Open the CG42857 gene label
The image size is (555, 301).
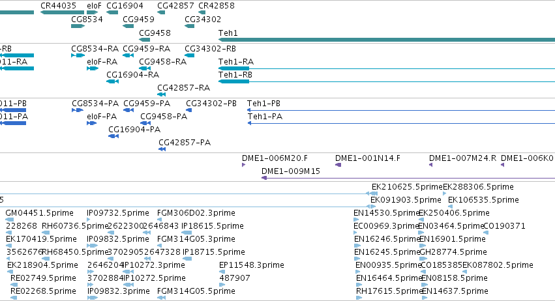(x=175, y=6)
